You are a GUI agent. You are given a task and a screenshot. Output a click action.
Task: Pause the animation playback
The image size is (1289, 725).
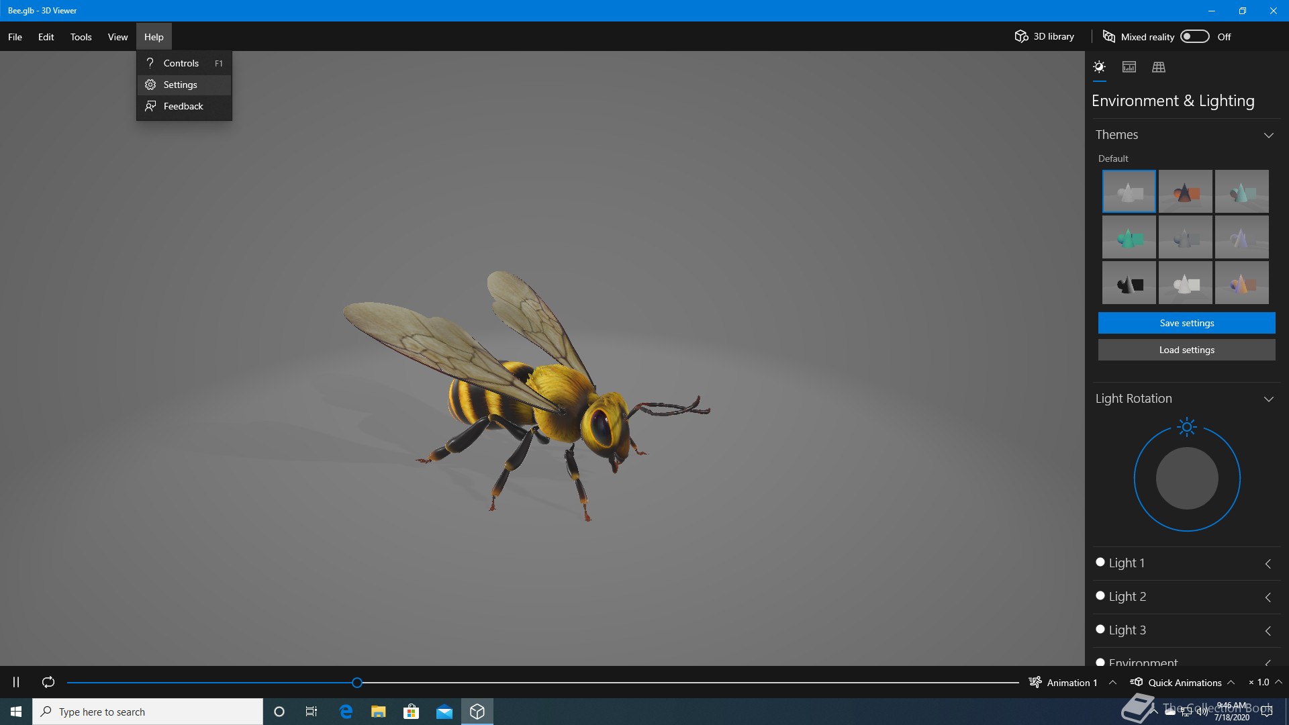16,682
